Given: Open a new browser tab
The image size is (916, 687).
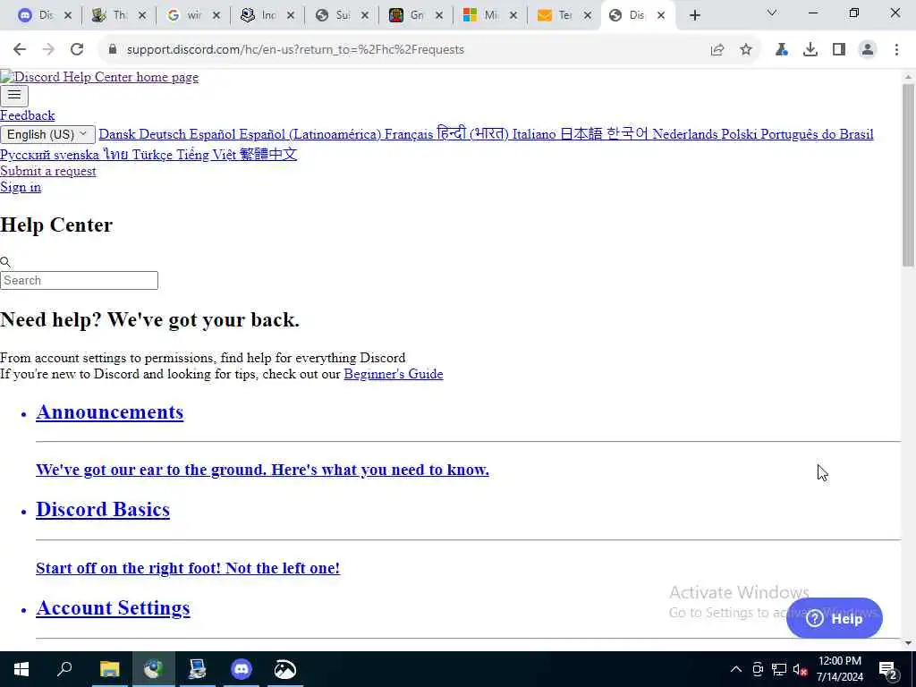Looking at the screenshot, I should pos(694,15).
